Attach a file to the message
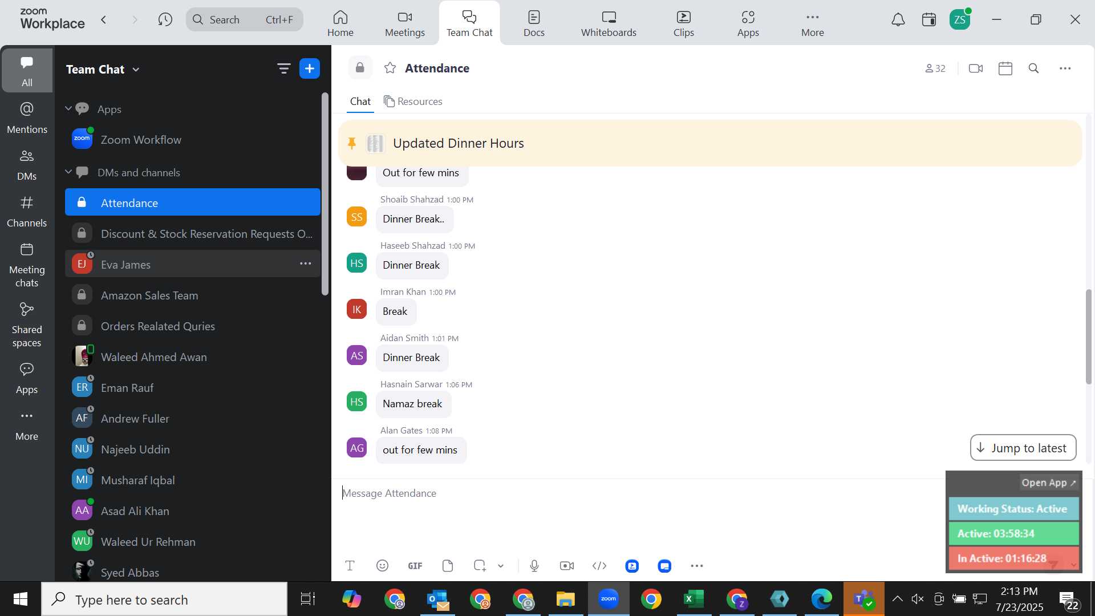Image resolution: width=1095 pixels, height=616 pixels. tap(448, 566)
